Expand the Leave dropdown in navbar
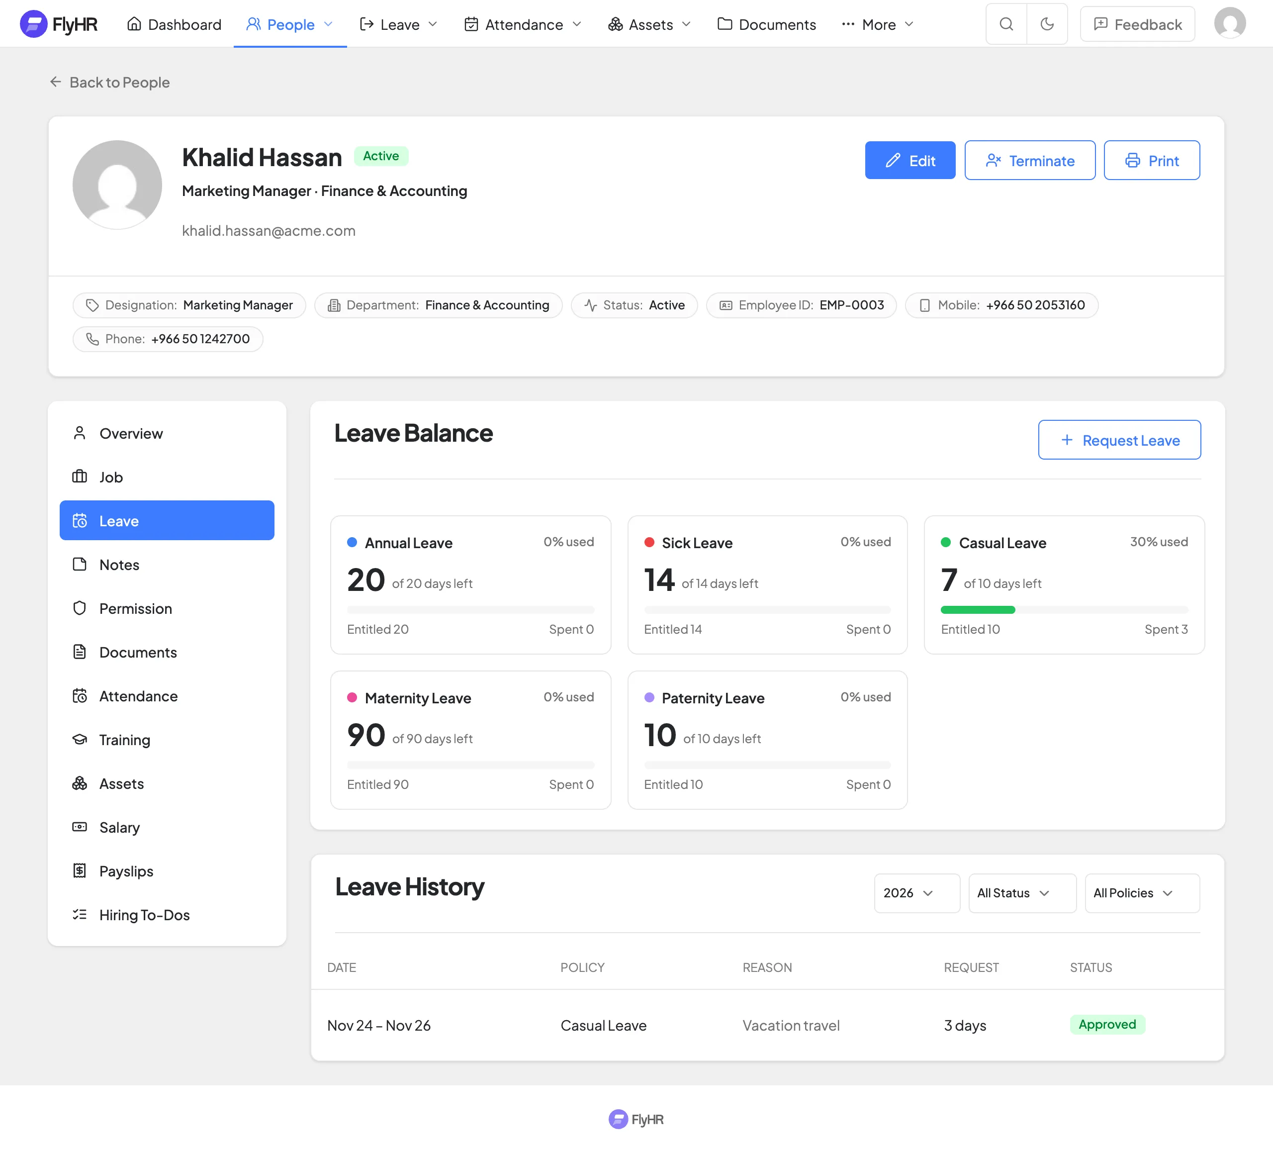This screenshot has width=1273, height=1153. coord(398,24)
